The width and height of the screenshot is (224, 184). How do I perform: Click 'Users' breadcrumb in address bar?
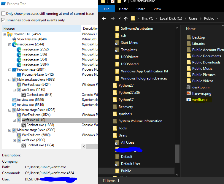click(x=193, y=18)
